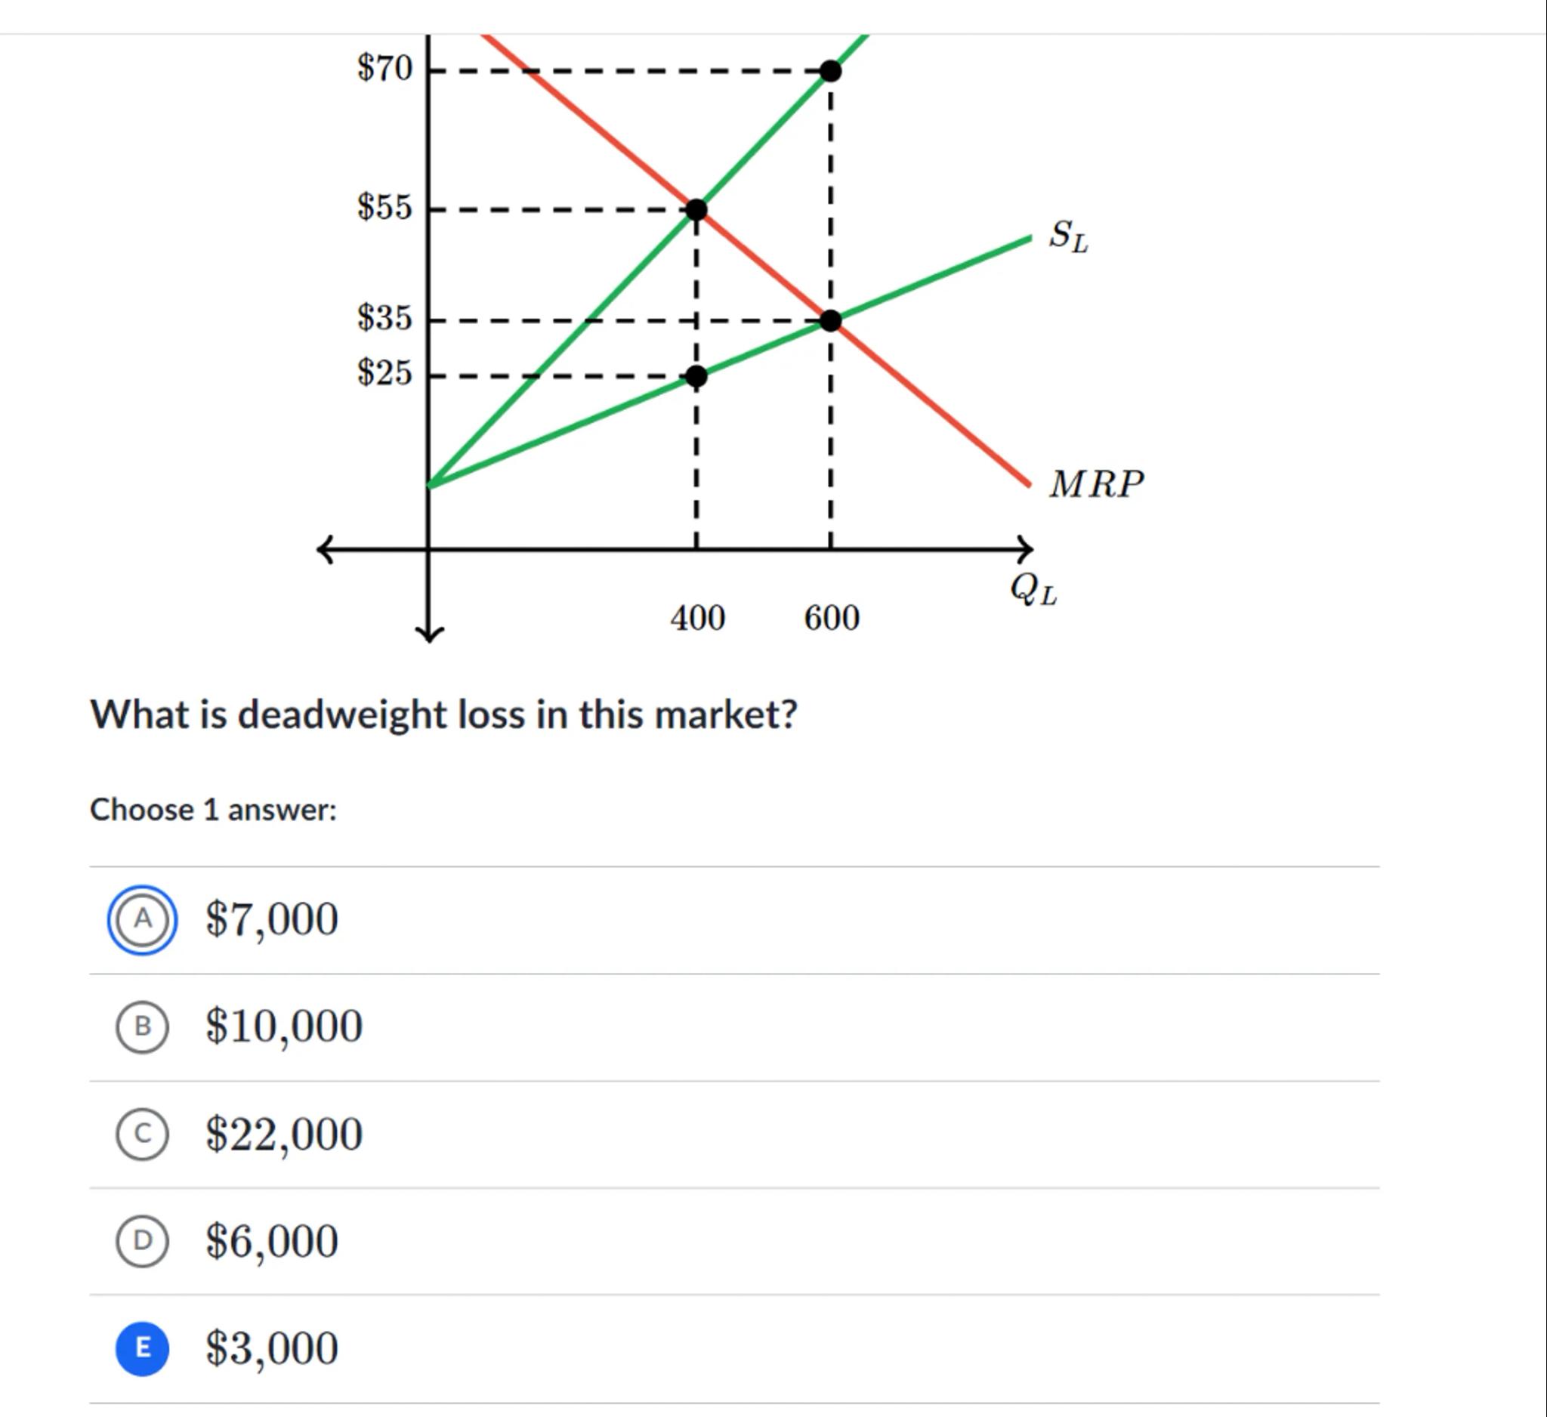Click the deadweight loss question text
This screenshot has width=1547, height=1417.
pos(444,715)
